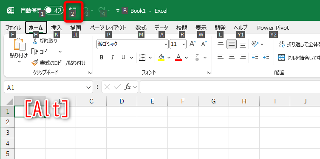Viewport: 320px width, 159px height.
Task: Click the 貼り付け paste clipboard icon
Action: (x=20, y=44)
